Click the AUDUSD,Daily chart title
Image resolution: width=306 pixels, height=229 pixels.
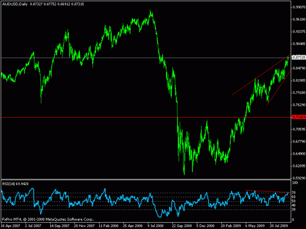click(15, 4)
